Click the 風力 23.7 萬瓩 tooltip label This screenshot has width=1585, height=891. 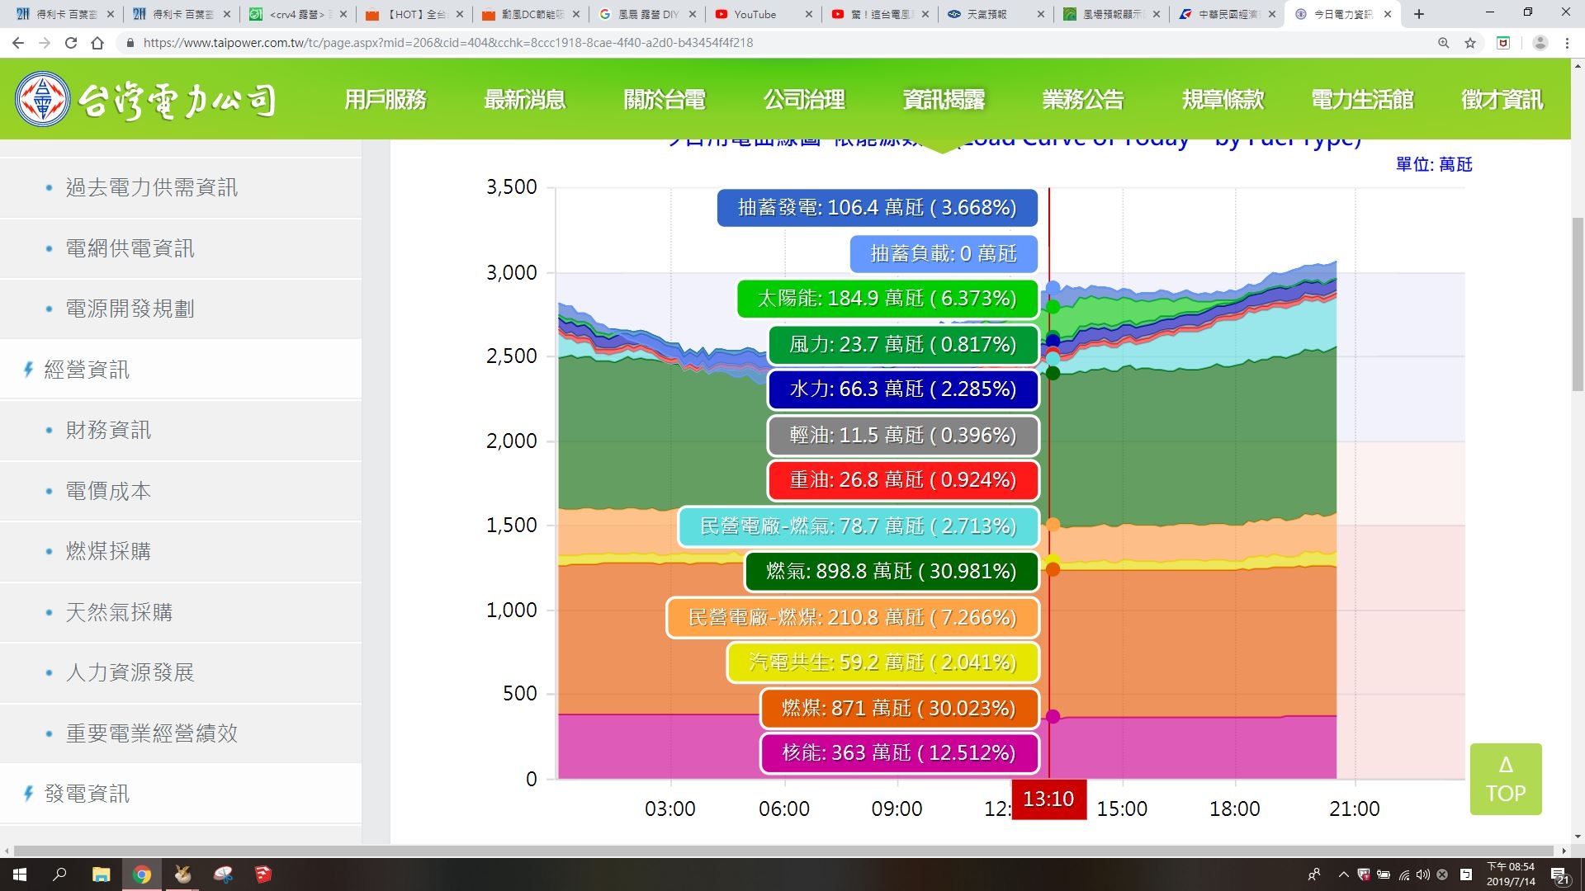(903, 345)
